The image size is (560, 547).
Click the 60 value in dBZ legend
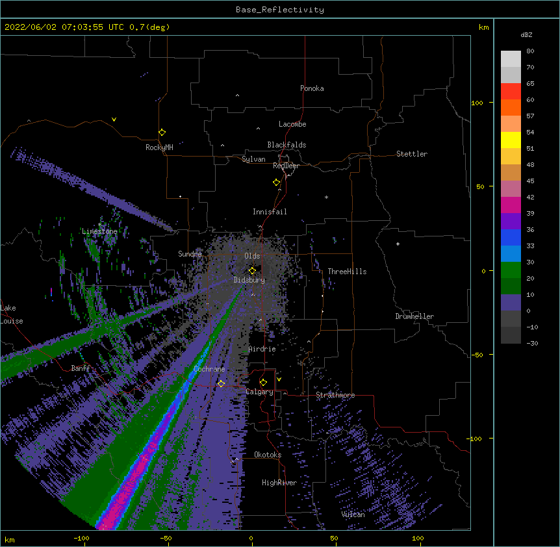pyautogui.click(x=530, y=99)
